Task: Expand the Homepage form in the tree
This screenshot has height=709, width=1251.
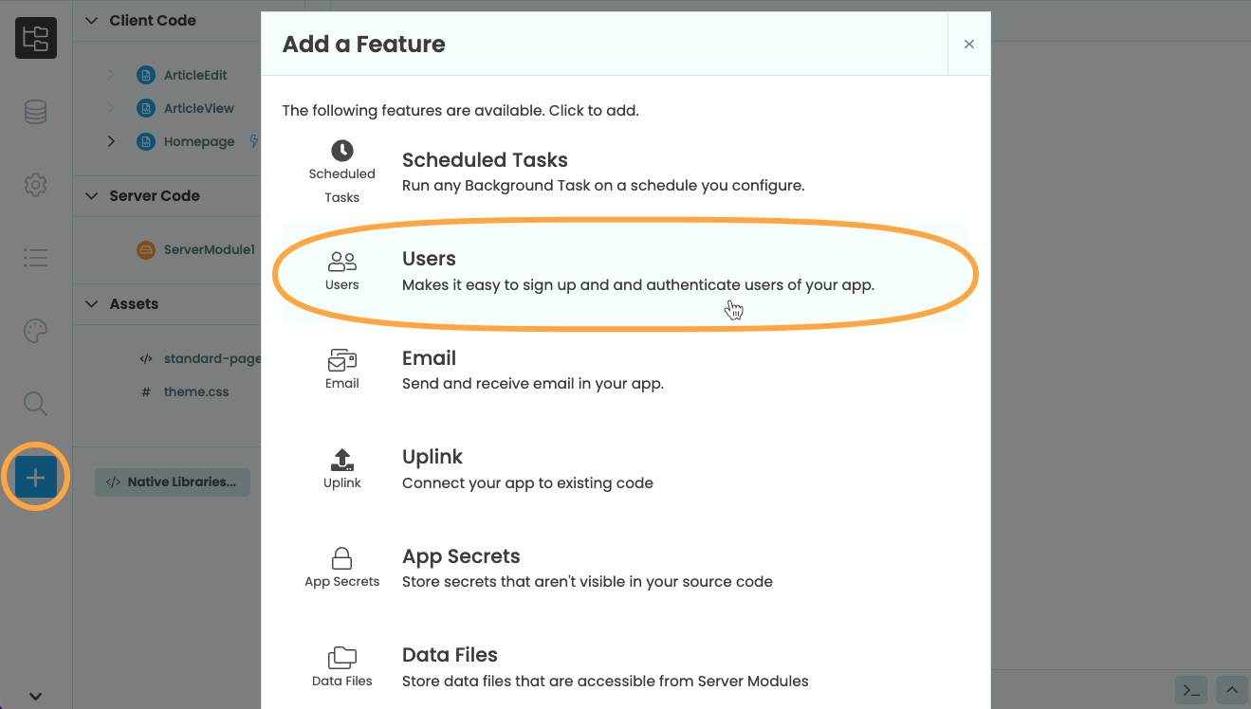Action: point(111,140)
